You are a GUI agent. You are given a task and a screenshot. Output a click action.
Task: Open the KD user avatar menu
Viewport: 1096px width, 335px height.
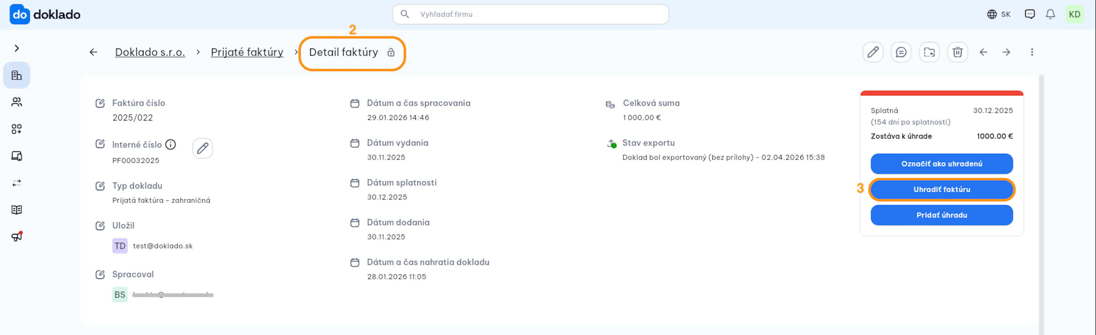(1074, 15)
